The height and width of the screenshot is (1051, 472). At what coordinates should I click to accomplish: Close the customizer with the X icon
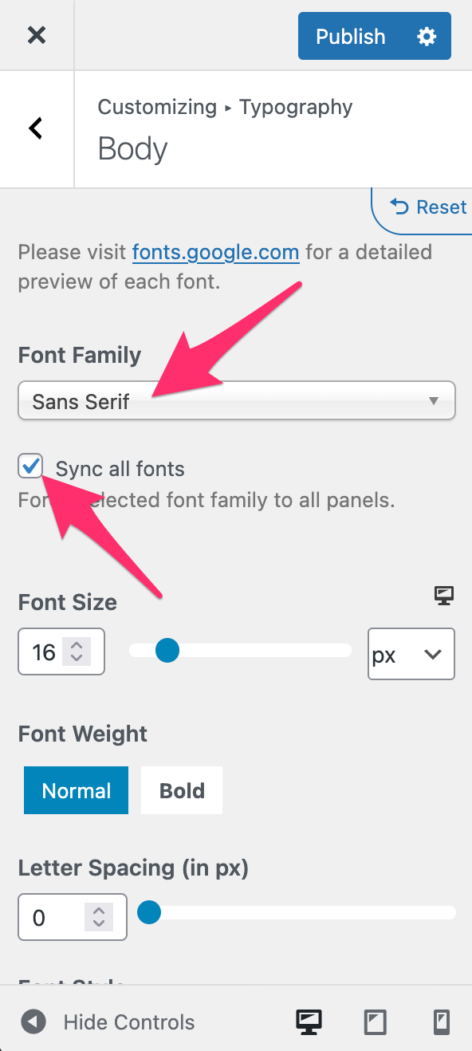37,35
